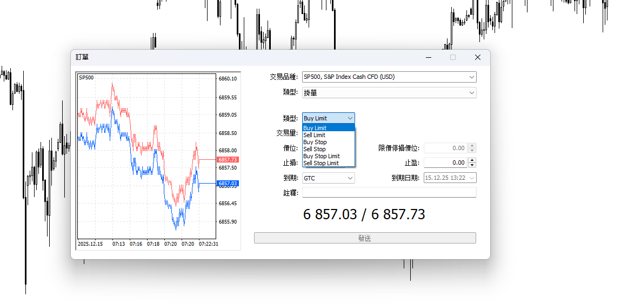
Task: Select Sell Stop Limit order type
Action: 321,163
